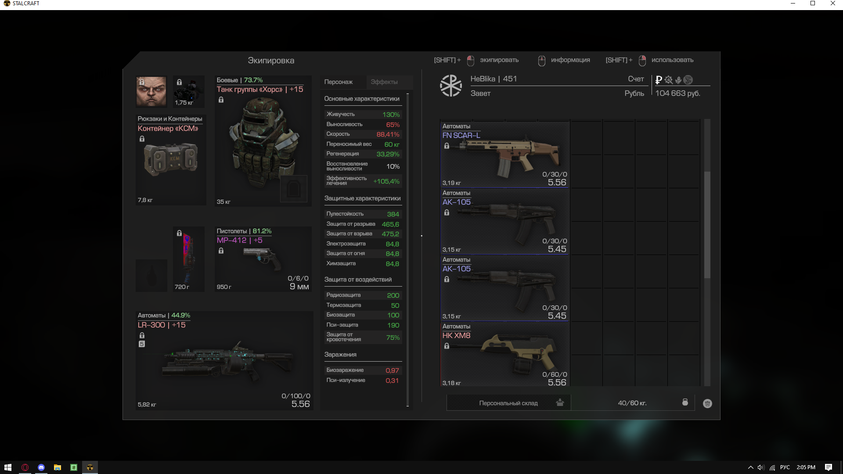Open the notification center icon
This screenshot has width=843, height=474.
tap(829, 467)
